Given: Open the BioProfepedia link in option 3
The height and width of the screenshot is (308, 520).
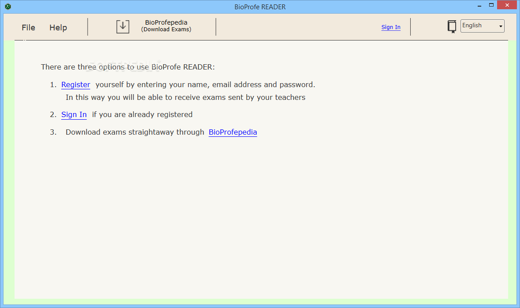Looking at the screenshot, I should pyautogui.click(x=233, y=132).
